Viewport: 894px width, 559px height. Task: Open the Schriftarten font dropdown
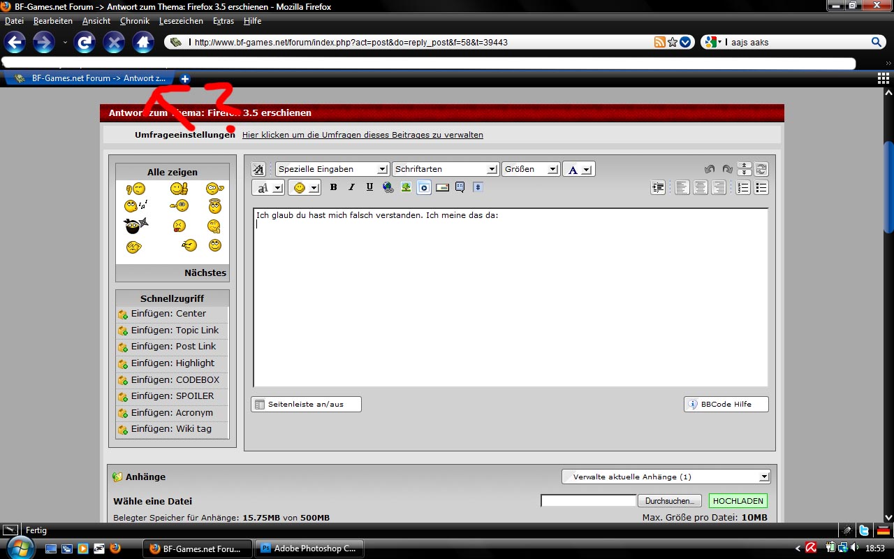[445, 169]
